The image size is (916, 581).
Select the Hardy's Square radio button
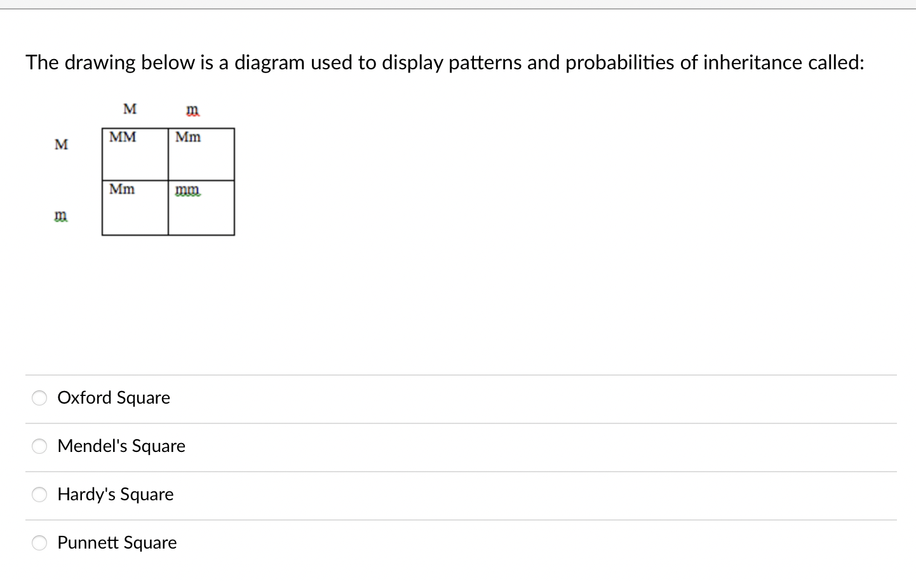click(39, 495)
